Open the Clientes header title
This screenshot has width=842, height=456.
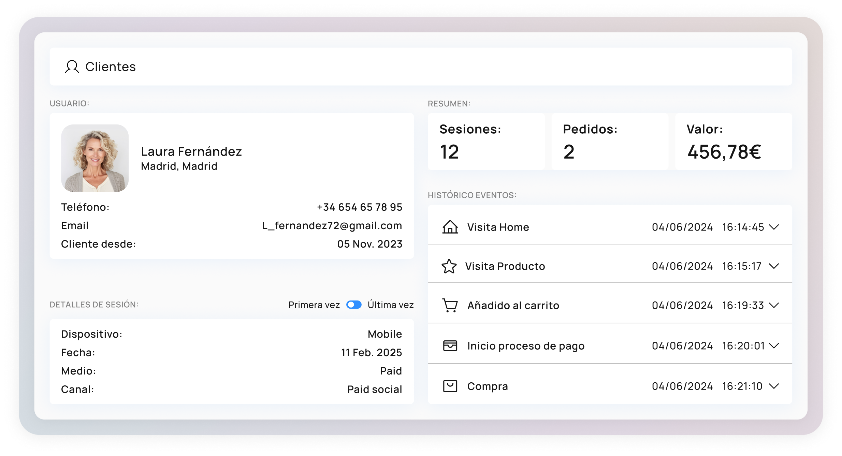coord(111,67)
